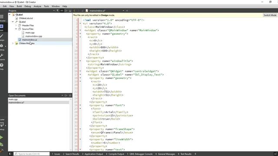The image size is (278, 156).
Task: Toggle the left sidebar visibility icon
Action: pyautogui.click(x=10, y=154)
